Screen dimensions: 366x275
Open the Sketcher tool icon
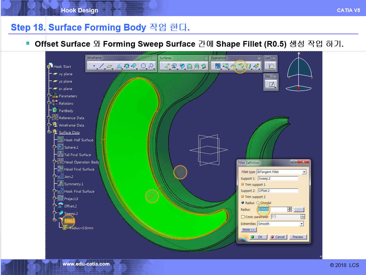click(271, 84)
